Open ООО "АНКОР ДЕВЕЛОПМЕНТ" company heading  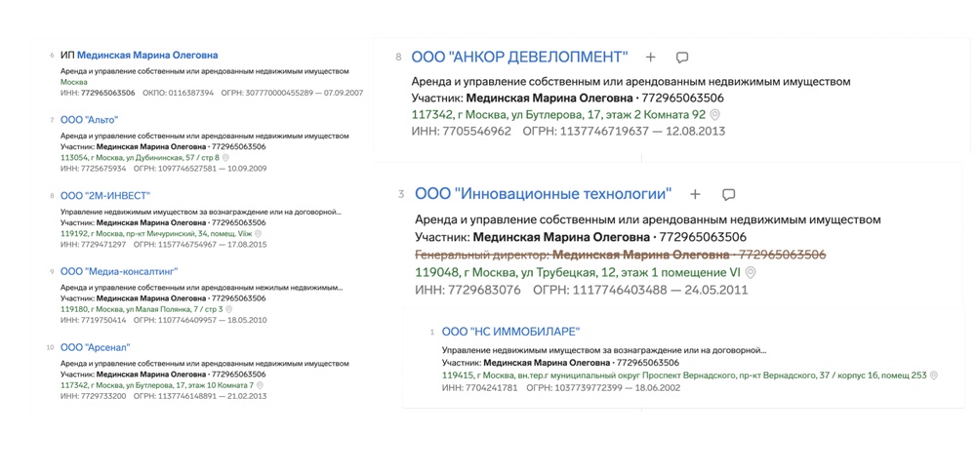(x=519, y=58)
